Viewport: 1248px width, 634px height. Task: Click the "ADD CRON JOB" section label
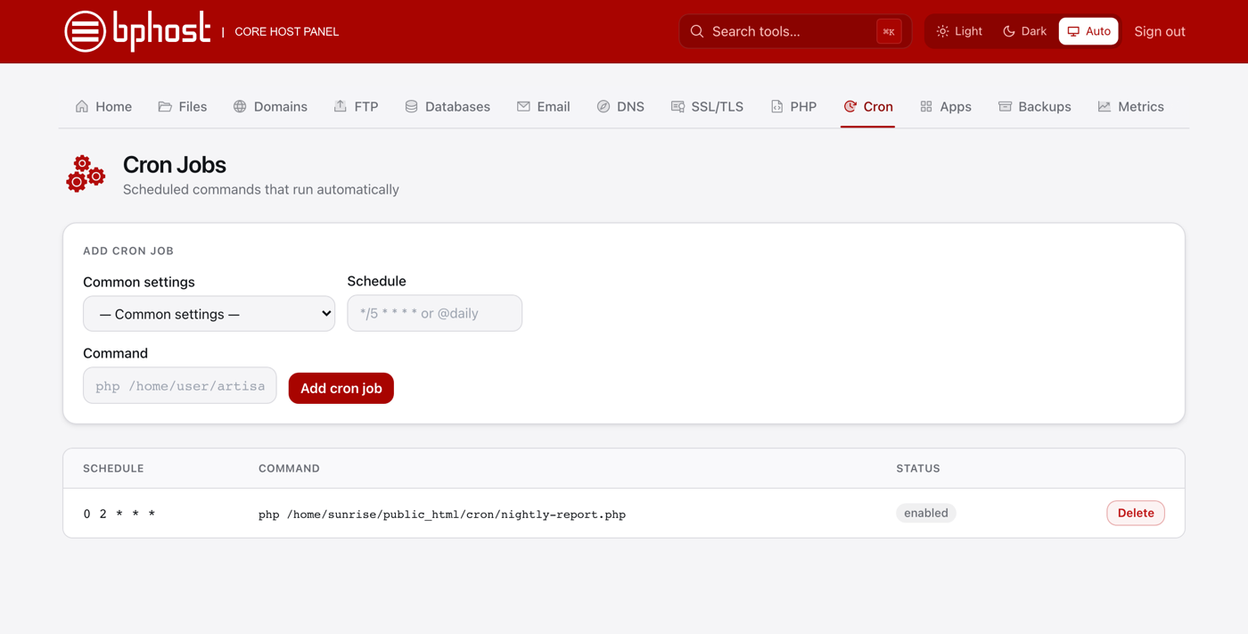click(x=128, y=251)
